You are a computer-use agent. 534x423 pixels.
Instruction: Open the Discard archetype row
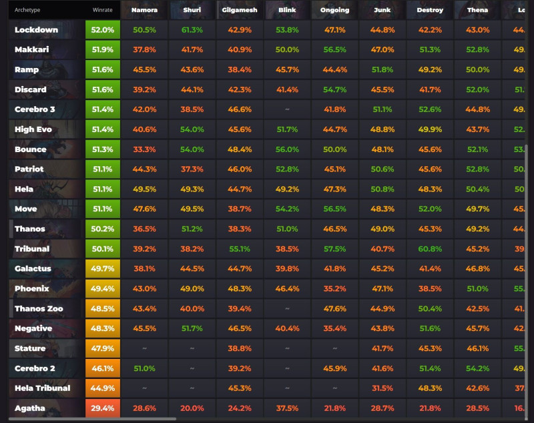click(47, 89)
